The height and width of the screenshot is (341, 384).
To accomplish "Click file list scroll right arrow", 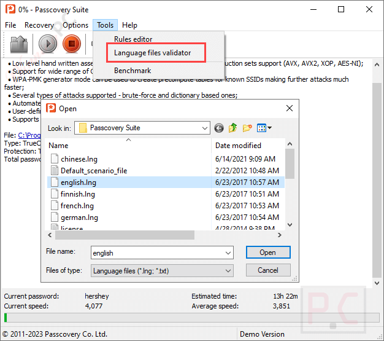I will pyautogui.click(x=280, y=235).
